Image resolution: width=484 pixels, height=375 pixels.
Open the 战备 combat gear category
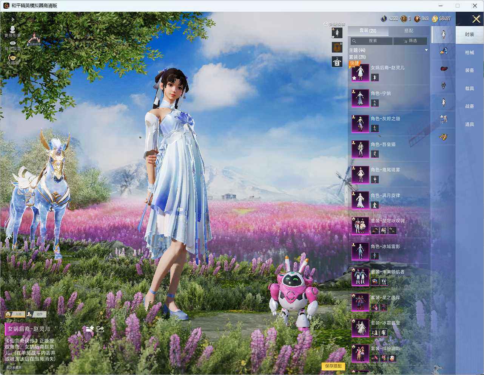click(x=470, y=106)
